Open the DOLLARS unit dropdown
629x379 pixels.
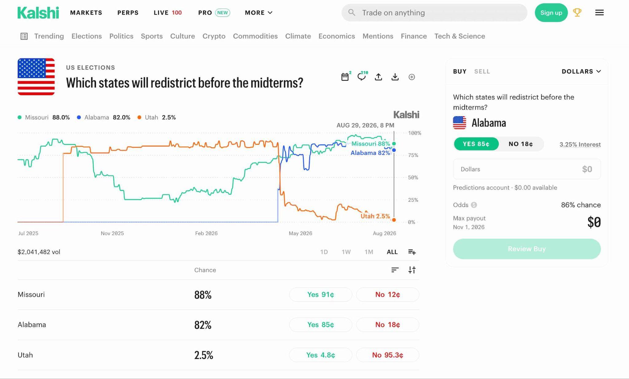pyautogui.click(x=581, y=71)
